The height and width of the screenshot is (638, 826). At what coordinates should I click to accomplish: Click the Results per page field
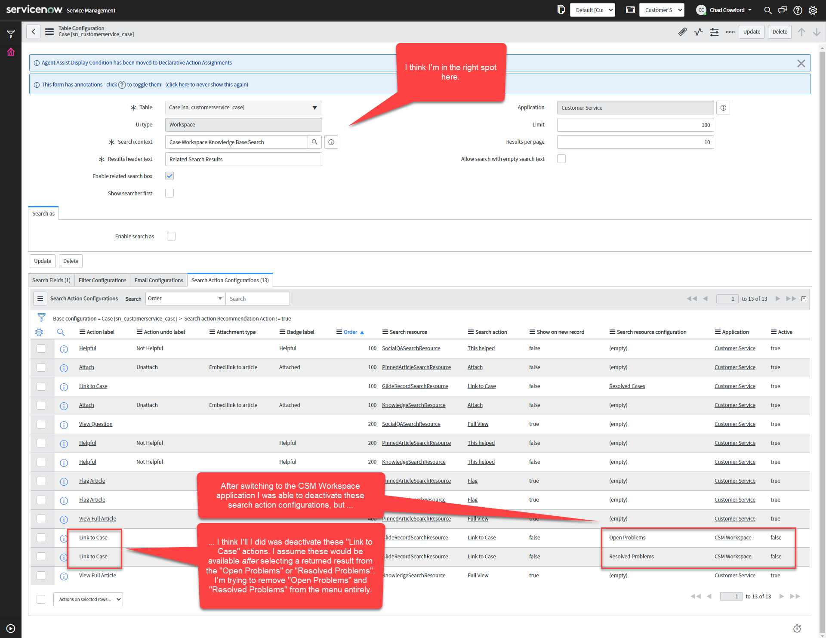pos(635,142)
